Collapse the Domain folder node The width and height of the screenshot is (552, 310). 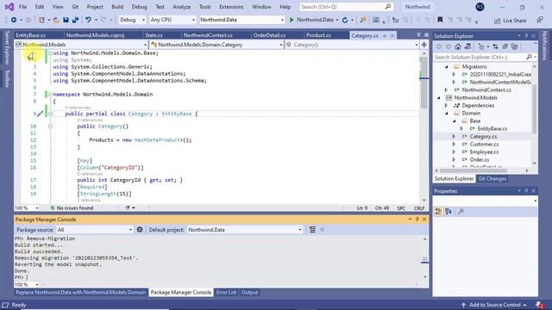click(x=447, y=113)
